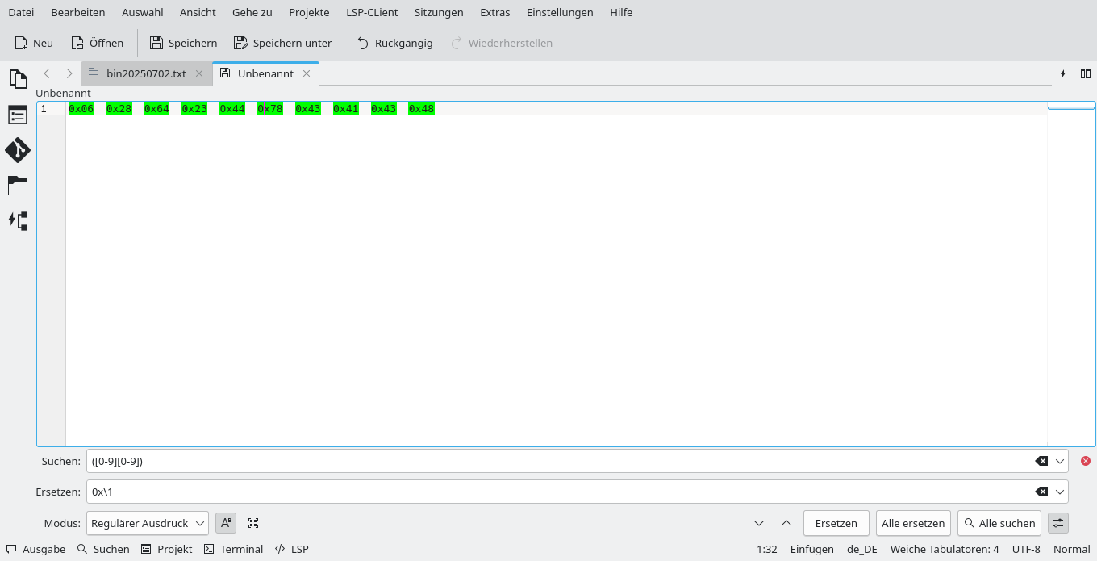The image size is (1097, 561).
Task: Open the search history dropdown
Action: point(1059,461)
